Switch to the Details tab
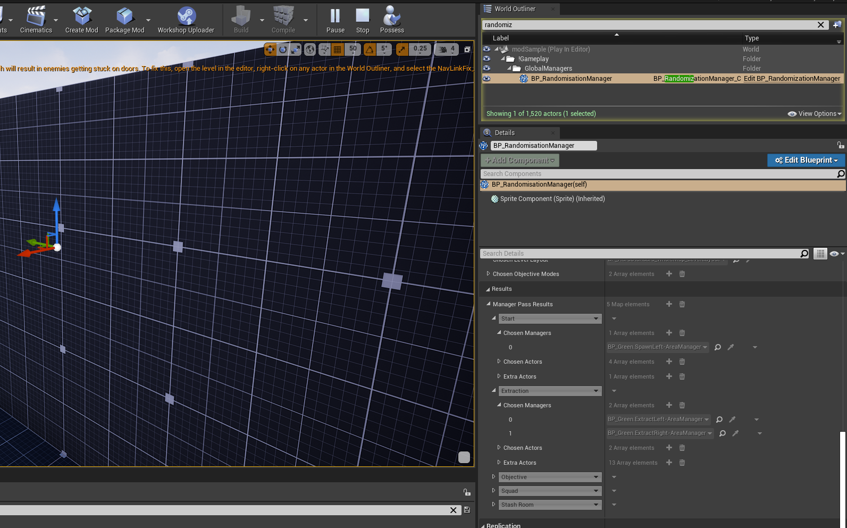The image size is (847, 528). [x=505, y=133]
